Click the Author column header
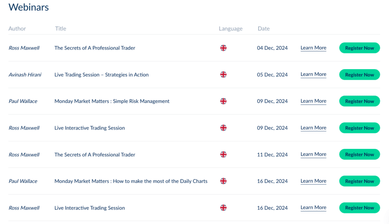The width and height of the screenshot is (389, 224). pos(17,28)
